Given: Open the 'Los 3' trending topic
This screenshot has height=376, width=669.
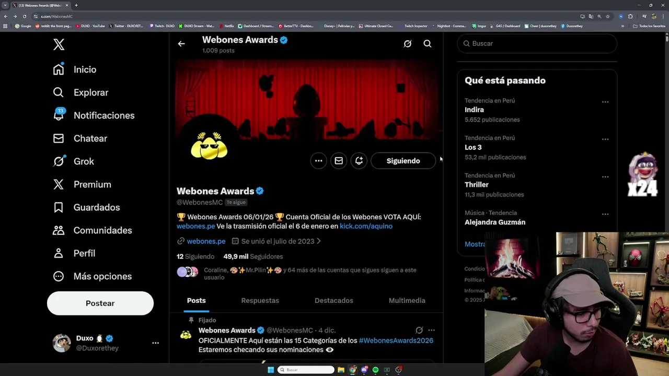Looking at the screenshot, I should point(473,147).
